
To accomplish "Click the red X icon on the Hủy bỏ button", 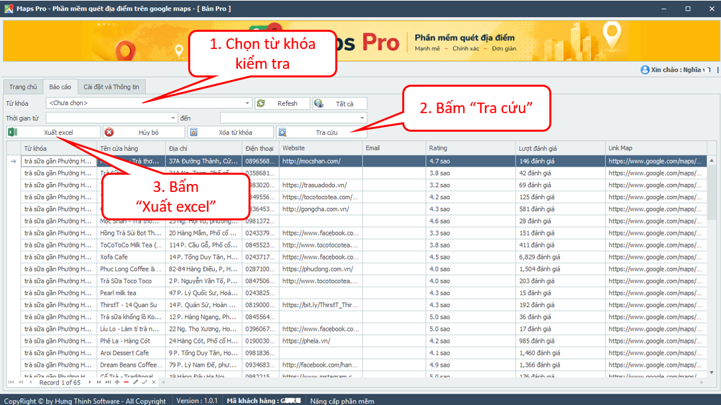I will pyautogui.click(x=109, y=132).
